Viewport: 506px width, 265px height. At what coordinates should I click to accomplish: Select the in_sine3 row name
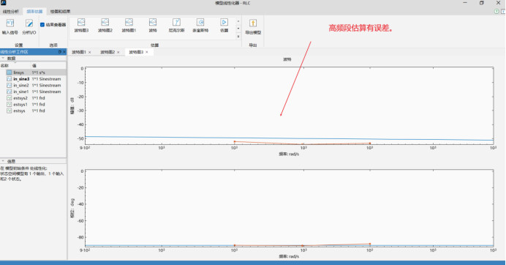click(x=21, y=79)
